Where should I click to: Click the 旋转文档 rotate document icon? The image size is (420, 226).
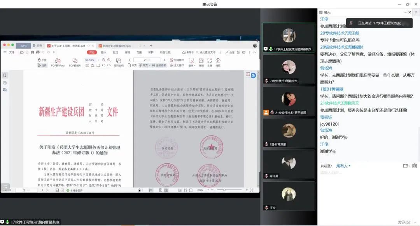(119, 60)
